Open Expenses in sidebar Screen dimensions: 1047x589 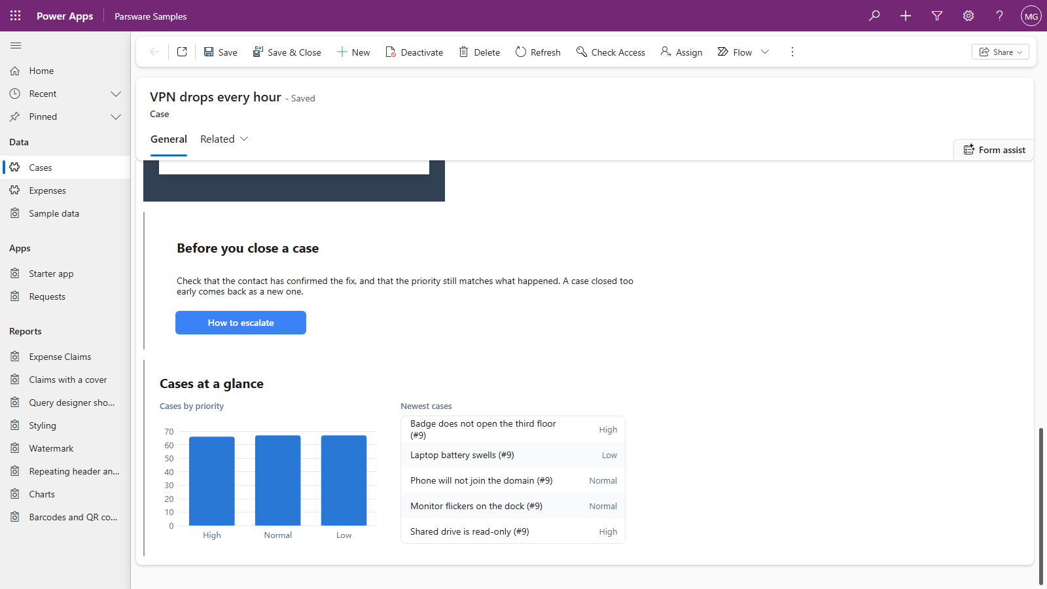[x=65, y=190]
